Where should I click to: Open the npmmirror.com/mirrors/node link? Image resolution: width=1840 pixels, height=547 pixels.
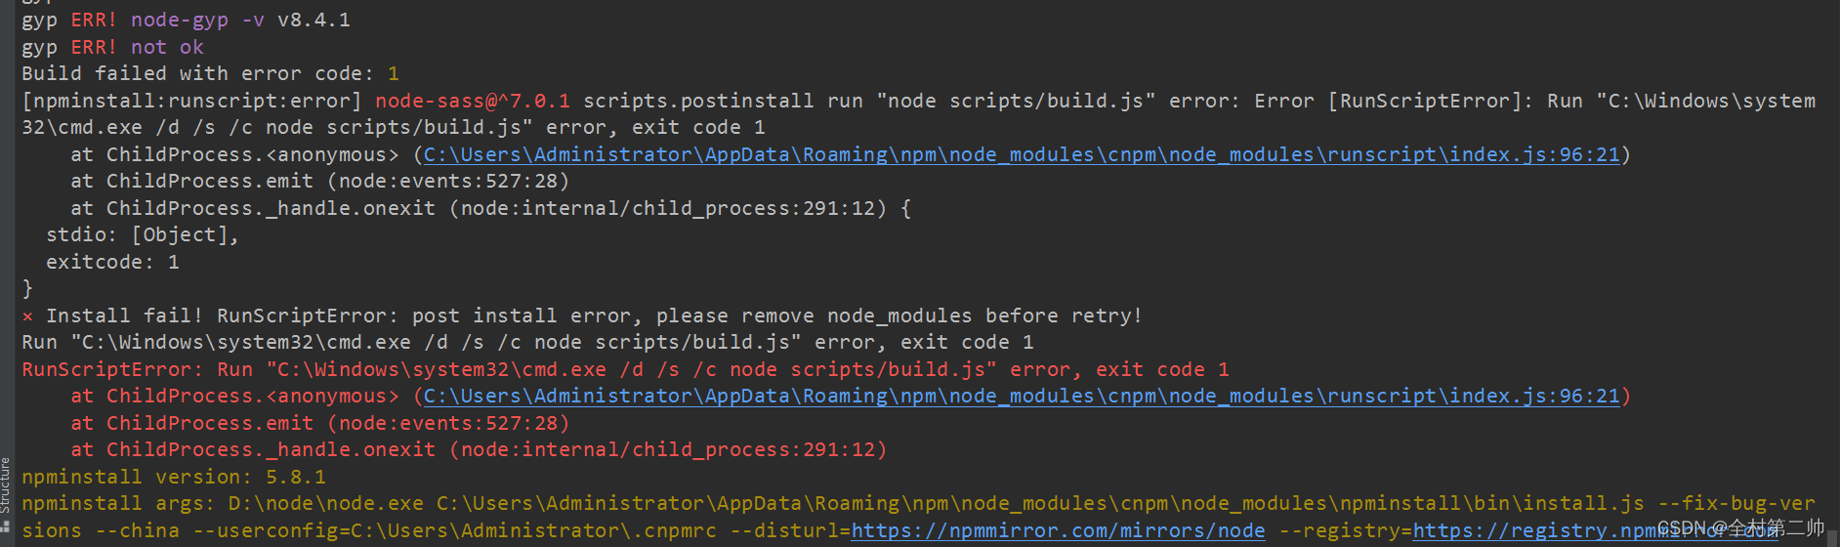1058,530
